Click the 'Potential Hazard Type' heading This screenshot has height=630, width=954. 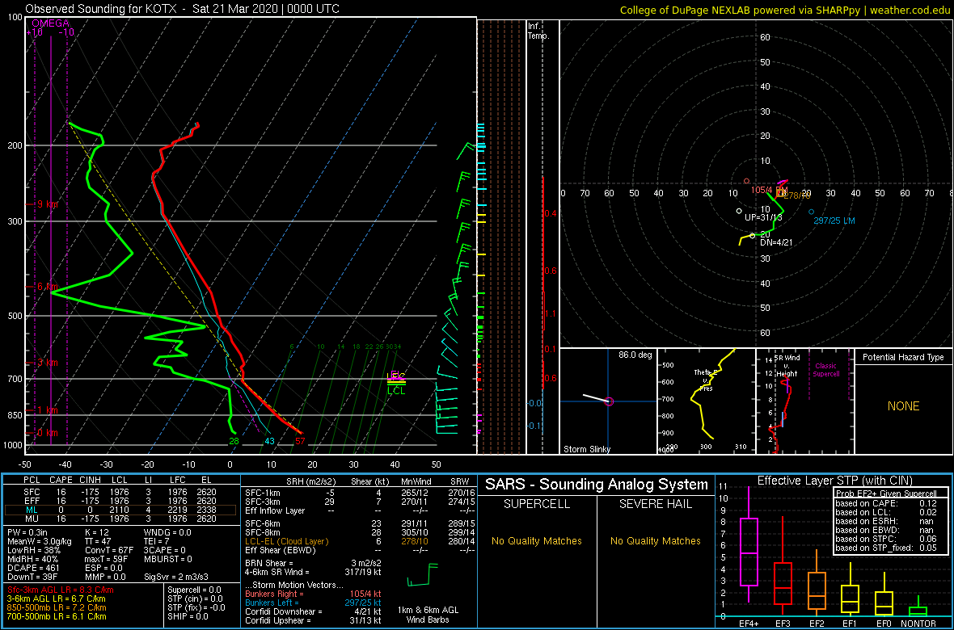(x=904, y=358)
